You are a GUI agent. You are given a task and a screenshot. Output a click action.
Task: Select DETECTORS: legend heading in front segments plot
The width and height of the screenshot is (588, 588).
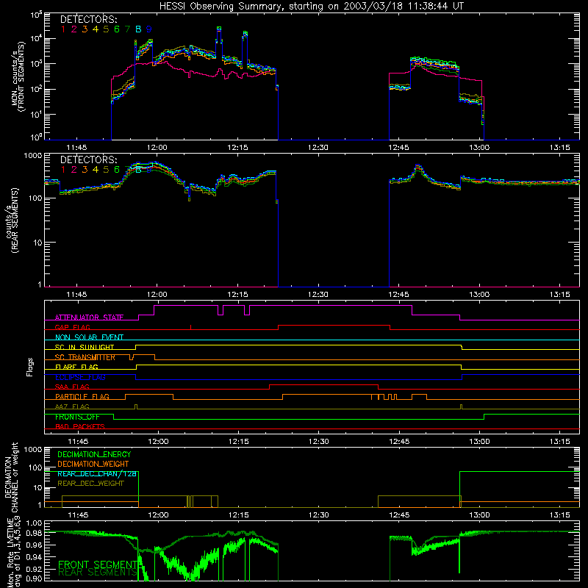[88, 20]
